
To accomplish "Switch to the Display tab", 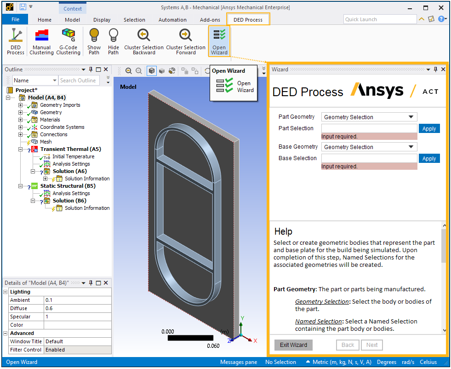I will pos(102,20).
